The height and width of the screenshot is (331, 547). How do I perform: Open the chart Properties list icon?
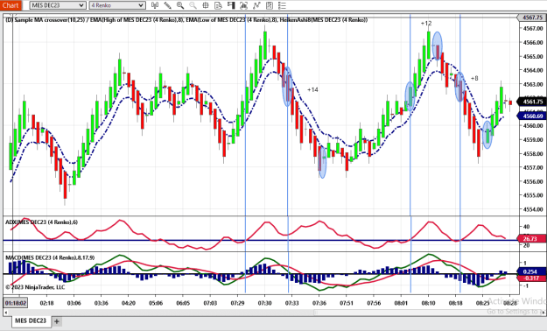(282, 5)
